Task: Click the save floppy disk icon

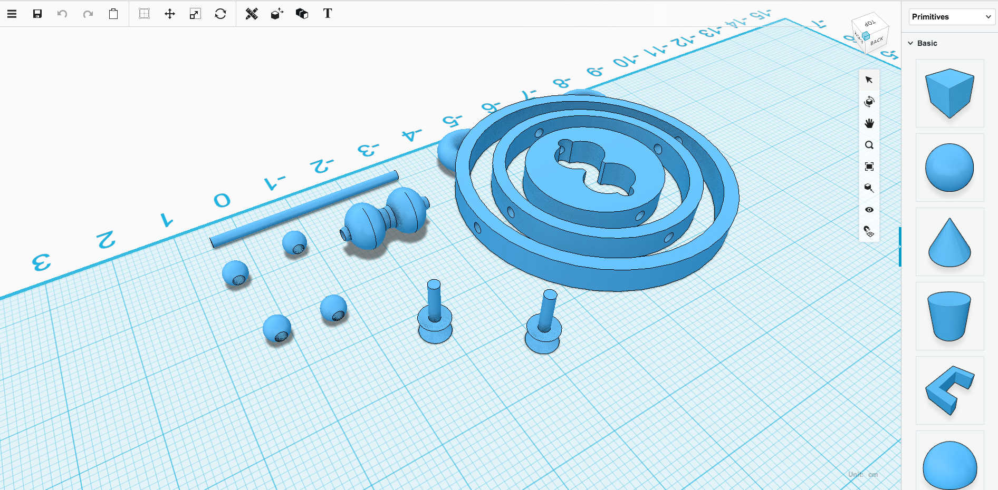Action: 37,14
